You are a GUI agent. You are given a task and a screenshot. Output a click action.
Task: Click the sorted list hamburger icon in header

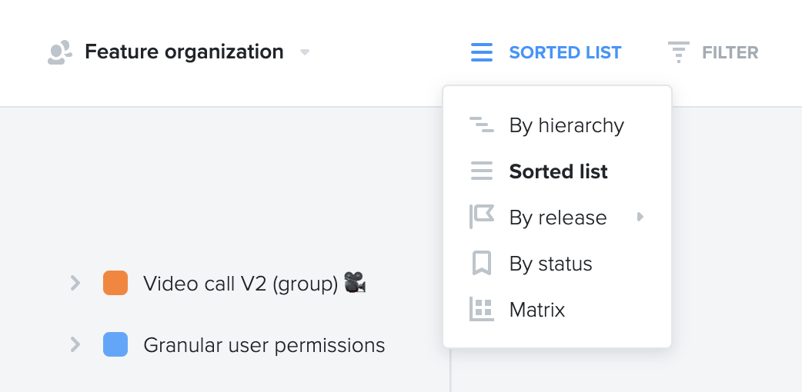[x=481, y=52]
